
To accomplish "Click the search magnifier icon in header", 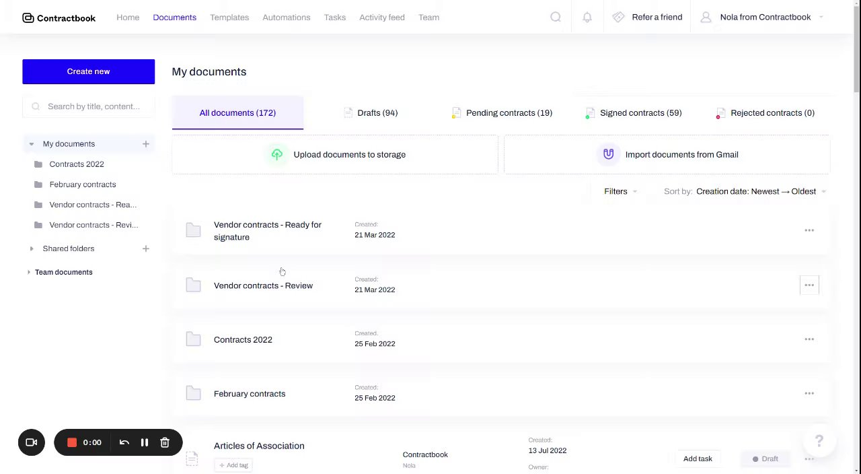I will click(x=556, y=18).
